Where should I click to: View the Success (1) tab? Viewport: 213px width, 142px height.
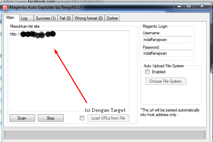point(46,18)
